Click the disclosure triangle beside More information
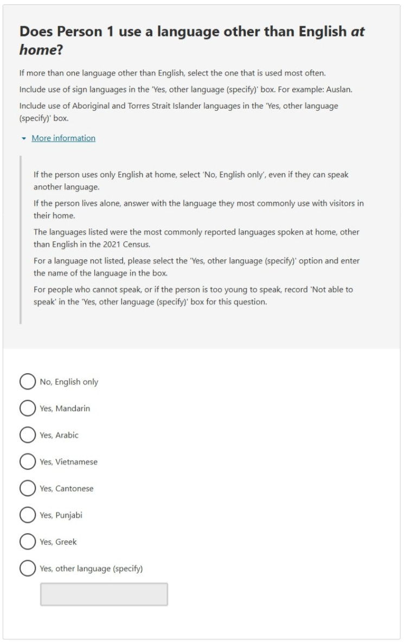Screen dimensions: 404x642 coord(22,137)
